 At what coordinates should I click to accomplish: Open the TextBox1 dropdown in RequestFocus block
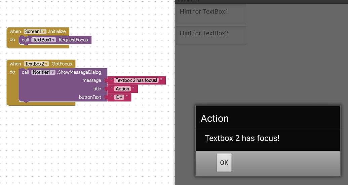(53, 40)
